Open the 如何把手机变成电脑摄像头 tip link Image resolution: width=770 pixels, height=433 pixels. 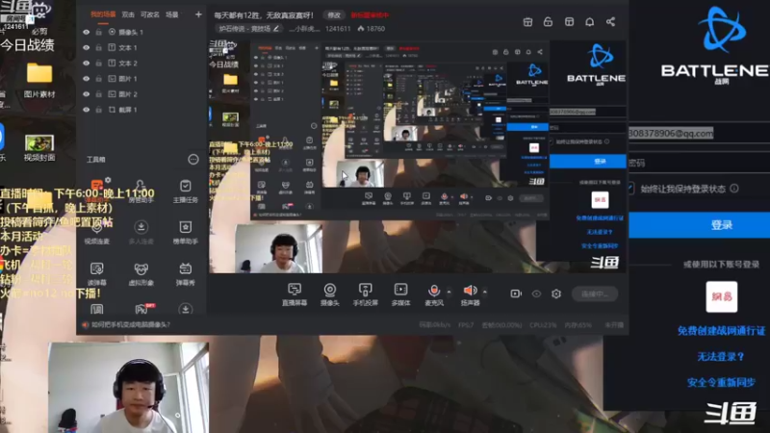coord(131,324)
